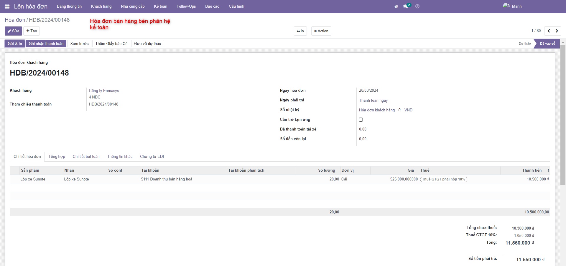Open the table column options kebab icon
This screenshot has width=566, height=266.
(x=548, y=170)
